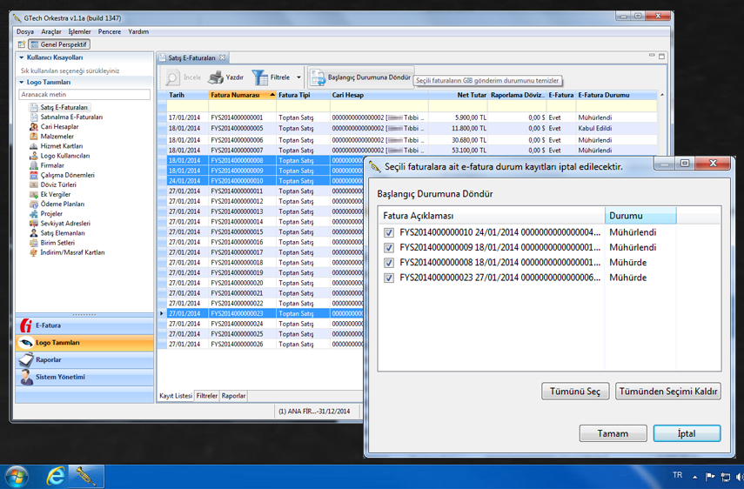Screen dimensions: 744x489
Task: Collapse the Logo Tanımları section
Action: [21, 83]
